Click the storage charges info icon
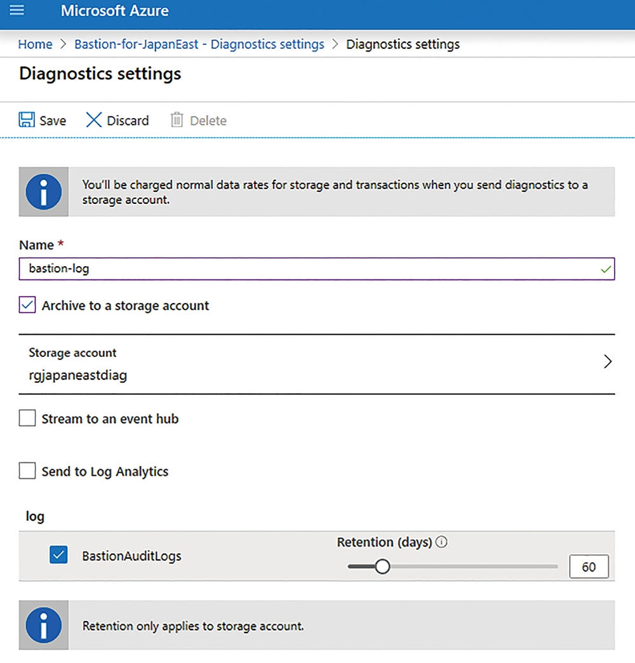This screenshot has width=635, height=663. [x=44, y=192]
